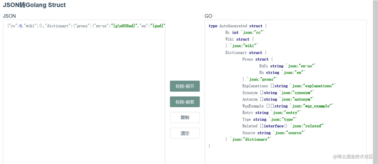Focus the JSON input text area
Screen dimensions: 378x164
coord(84,95)
